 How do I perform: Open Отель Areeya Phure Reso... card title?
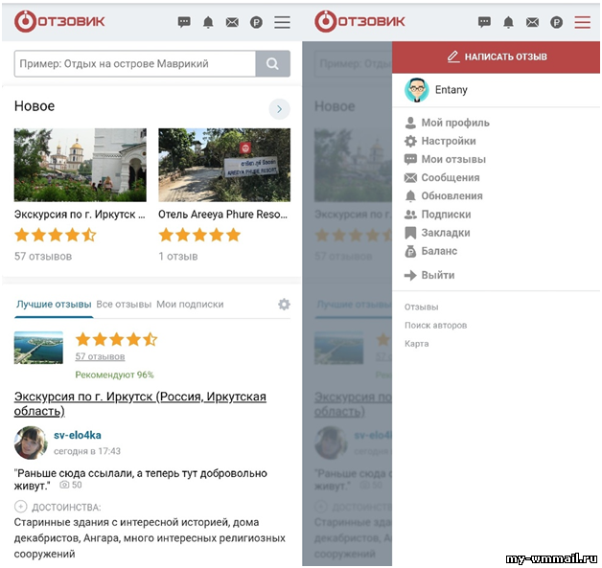pyautogui.click(x=222, y=214)
